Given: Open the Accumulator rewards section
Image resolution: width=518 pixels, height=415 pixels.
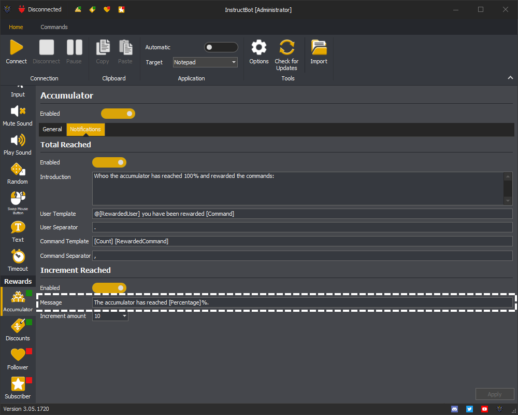Looking at the screenshot, I should 18,301.
